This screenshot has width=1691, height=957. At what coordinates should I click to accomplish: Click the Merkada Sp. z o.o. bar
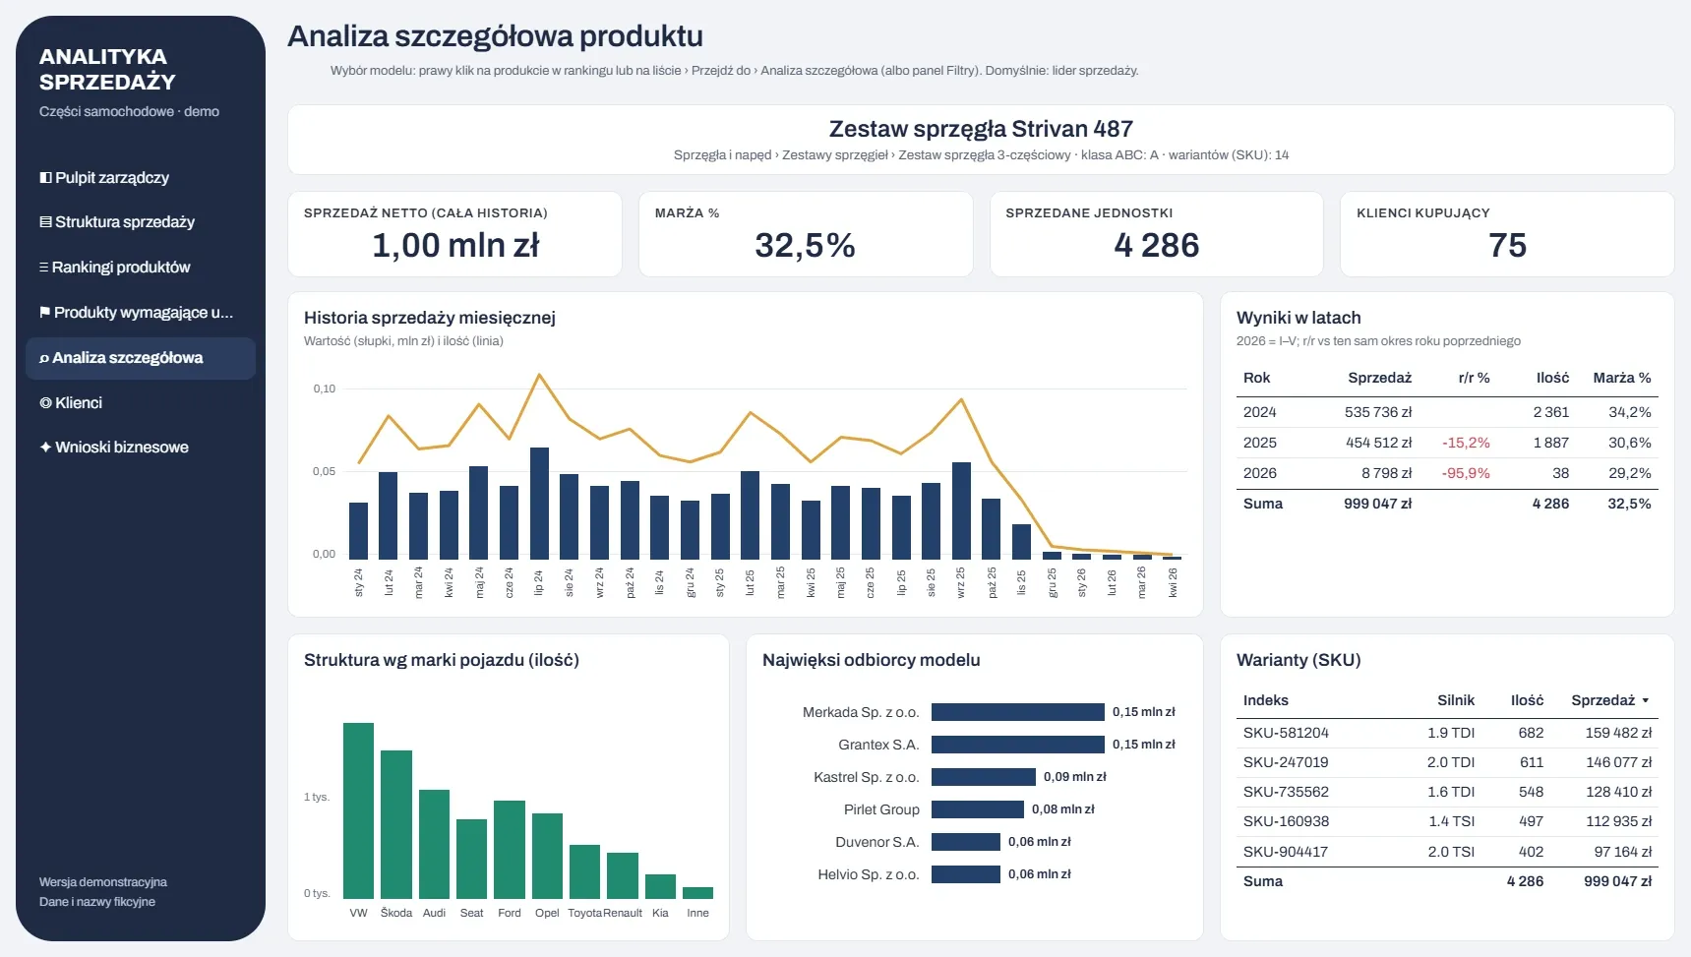click(1018, 712)
